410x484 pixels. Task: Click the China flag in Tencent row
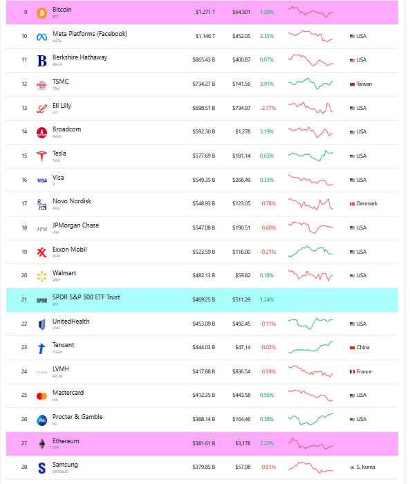pos(352,348)
